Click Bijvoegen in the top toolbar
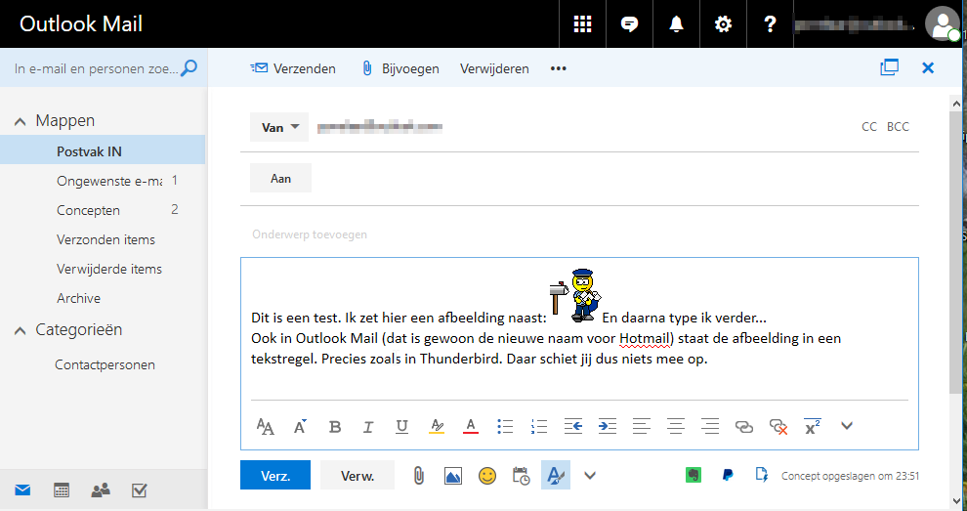Screen dimensions: 967x511 pos(400,68)
